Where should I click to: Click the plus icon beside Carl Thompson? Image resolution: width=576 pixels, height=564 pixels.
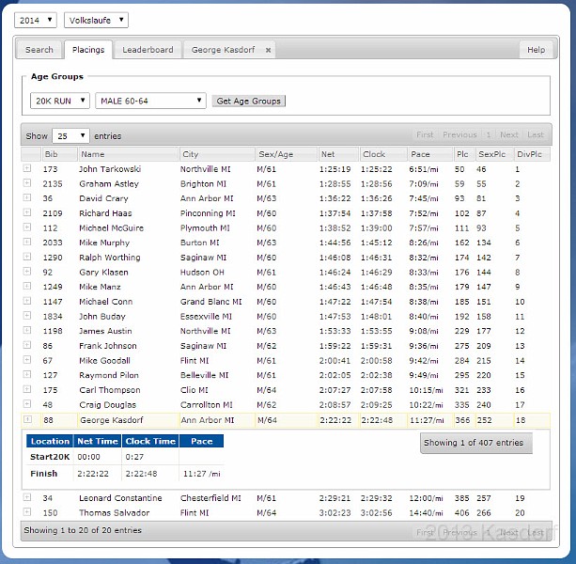pyautogui.click(x=27, y=389)
